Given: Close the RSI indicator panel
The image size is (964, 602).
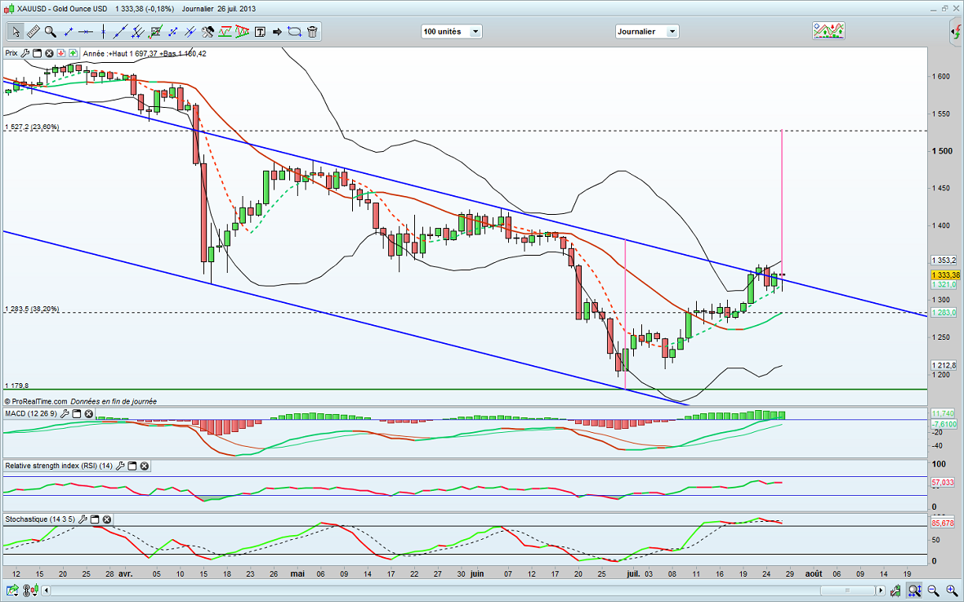Looking at the screenshot, I should [x=144, y=466].
